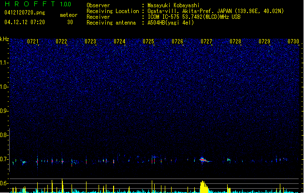Click receiver text ICOM IC-575 53.7492 MHz USB
The image size is (304, 193).
pyautogui.click(x=194, y=17)
